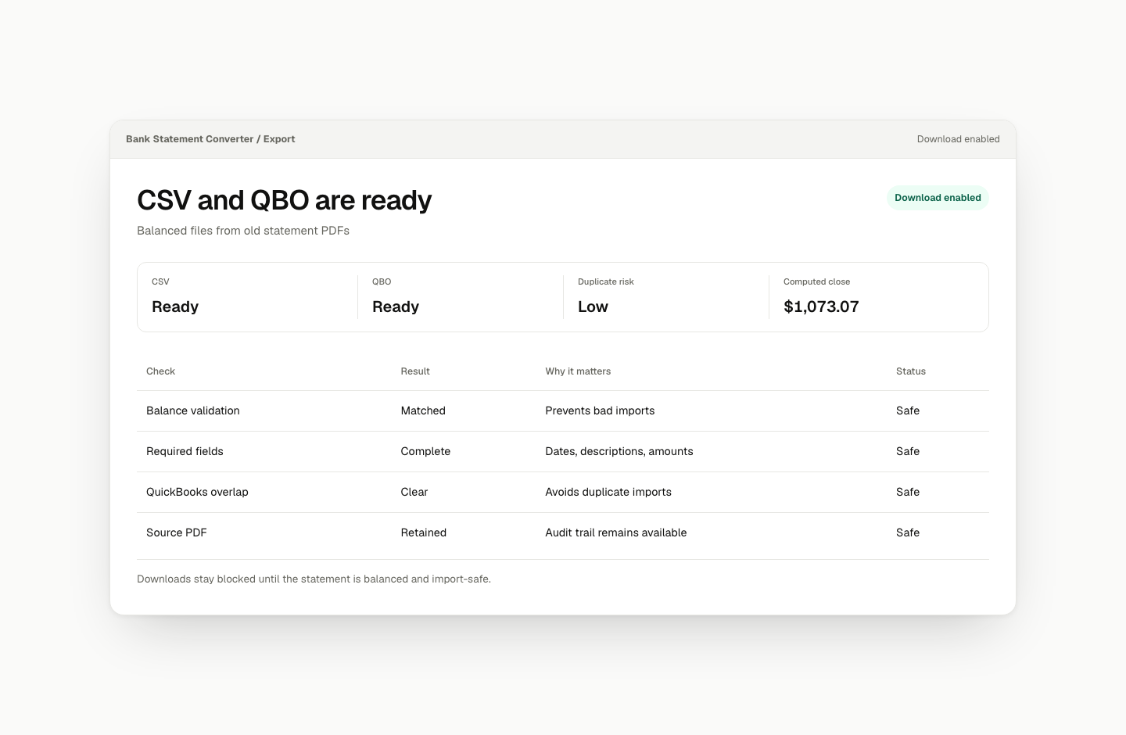Click the "Retained" result cell

(x=424, y=532)
